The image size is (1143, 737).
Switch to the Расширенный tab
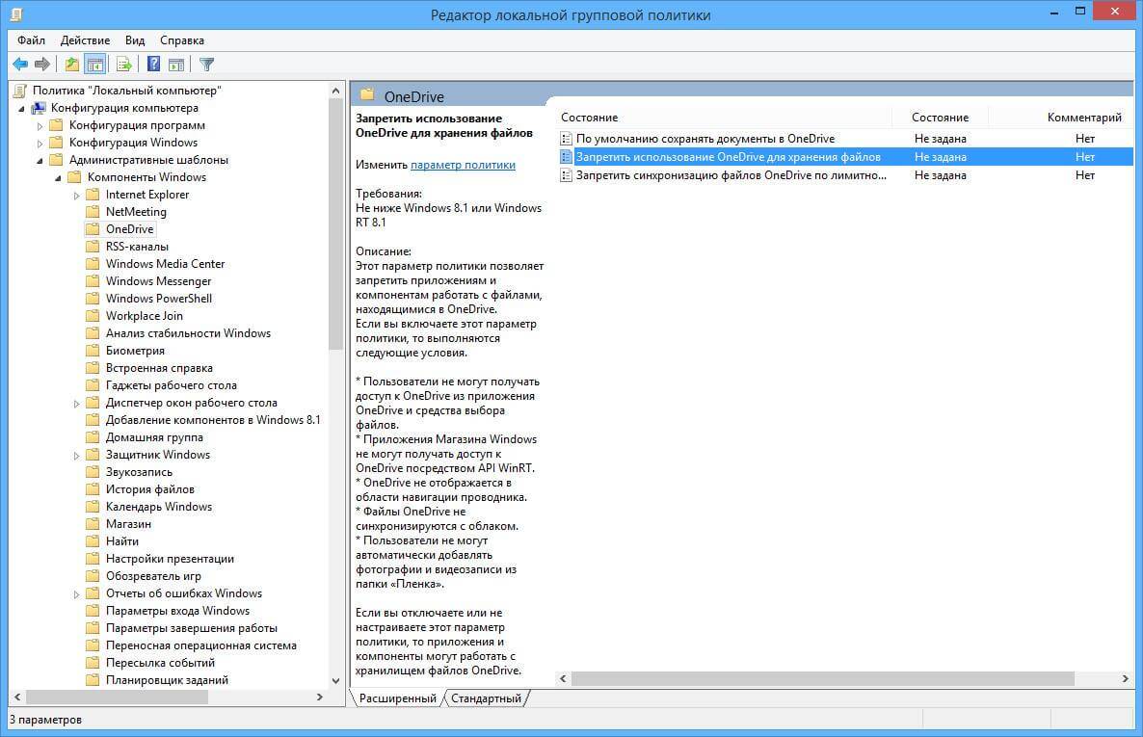[x=397, y=698]
